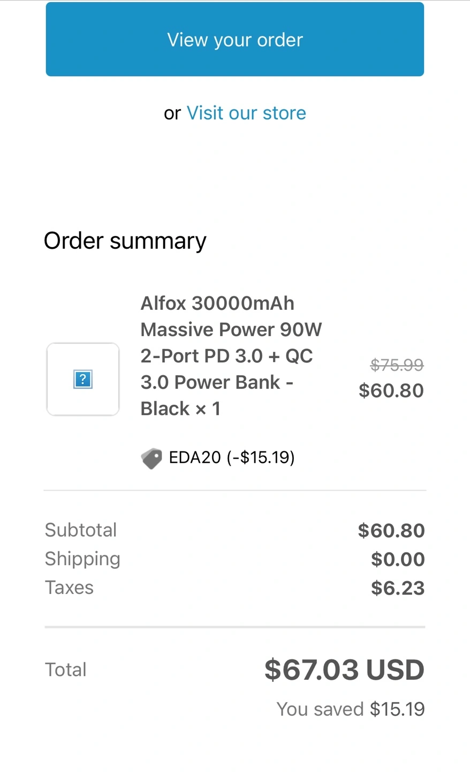Click the You saved $15.19 text

351,709
